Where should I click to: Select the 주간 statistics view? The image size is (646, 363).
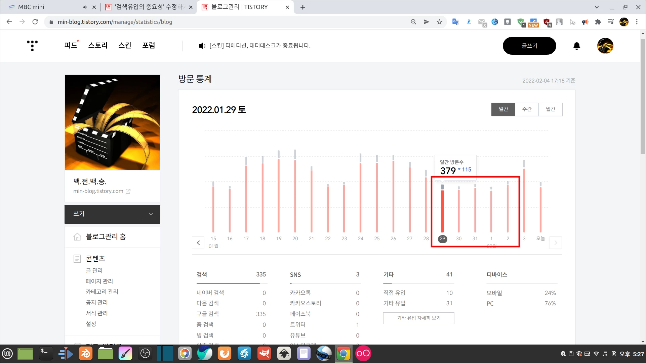coord(527,109)
